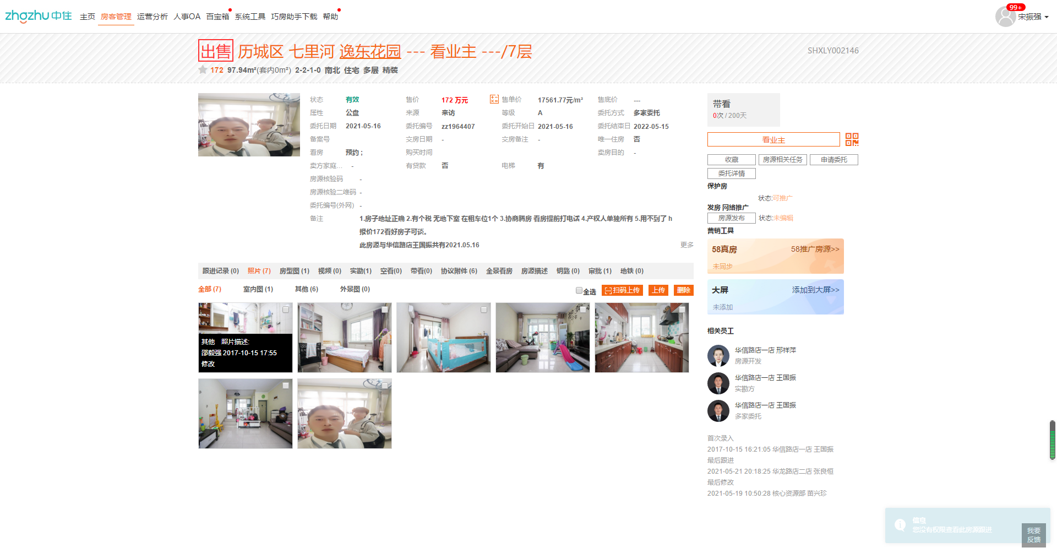Open the main listing thumbnail photo
The height and width of the screenshot is (553, 1057).
tap(249, 124)
